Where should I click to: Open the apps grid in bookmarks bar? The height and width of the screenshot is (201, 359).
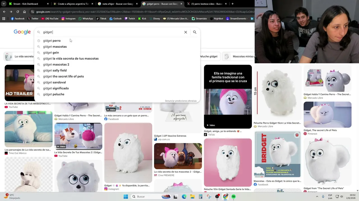pos(4,19)
